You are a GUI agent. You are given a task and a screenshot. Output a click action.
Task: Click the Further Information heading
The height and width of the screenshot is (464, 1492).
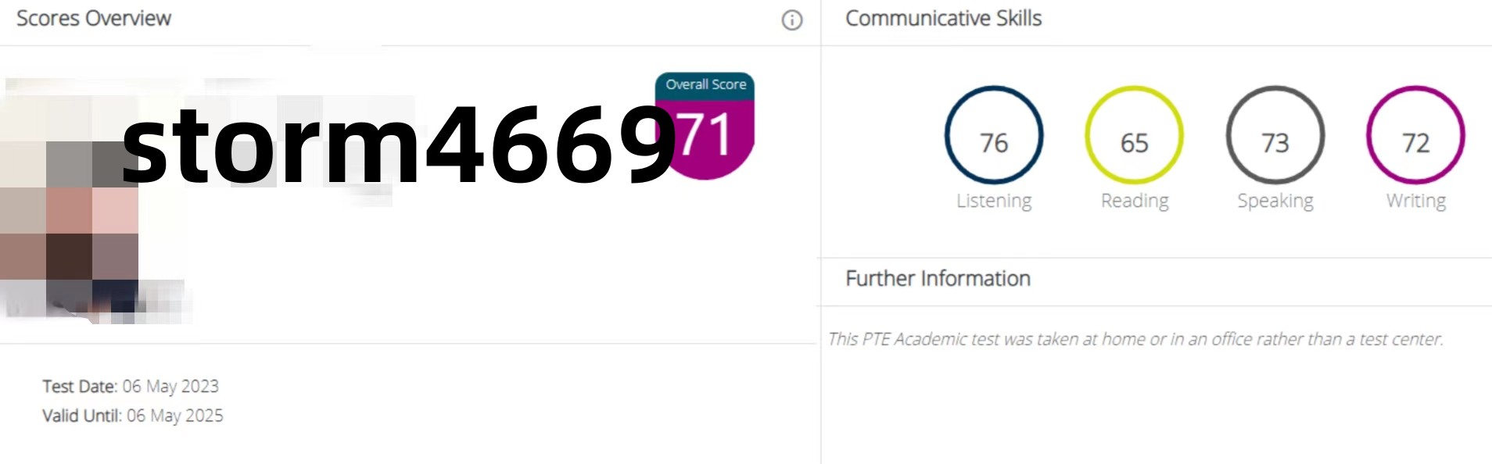click(938, 279)
